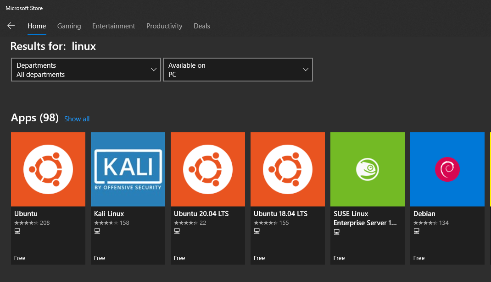Open the Ubuntu 20.04 LTS tile image
The width and height of the screenshot is (491, 282).
[208, 169]
